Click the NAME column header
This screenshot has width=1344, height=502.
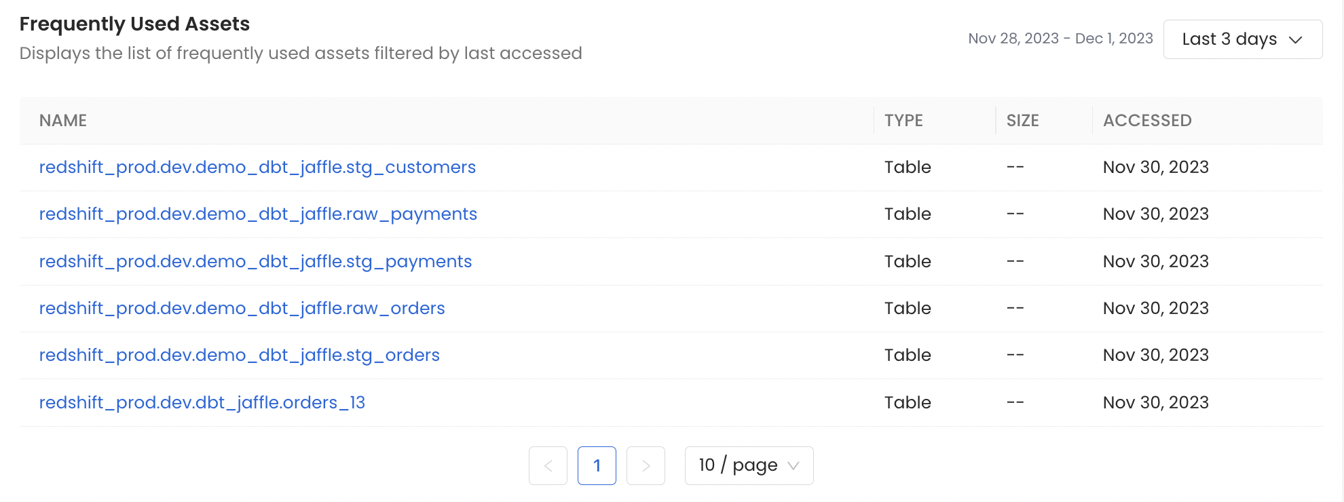click(x=62, y=120)
